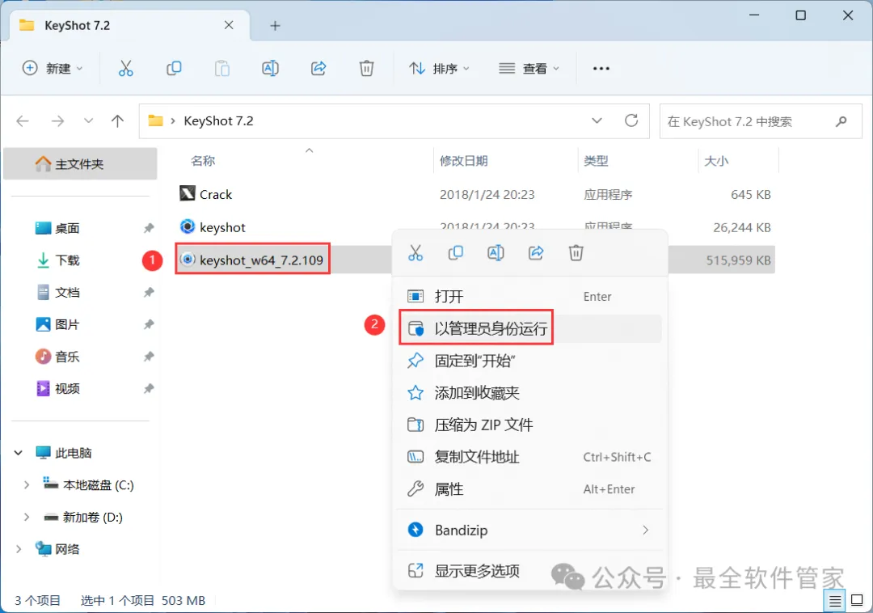Open the 排序 (Sort) dropdown
The height and width of the screenshot is (613, 873).
pos(439,69)
